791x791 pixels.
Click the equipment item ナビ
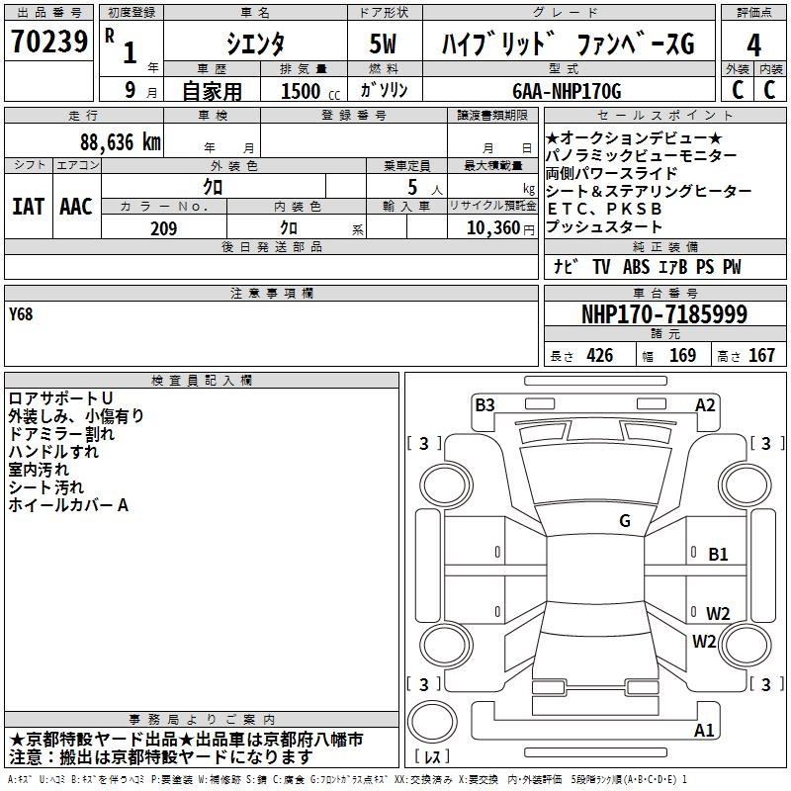click(x=564, y=266)
